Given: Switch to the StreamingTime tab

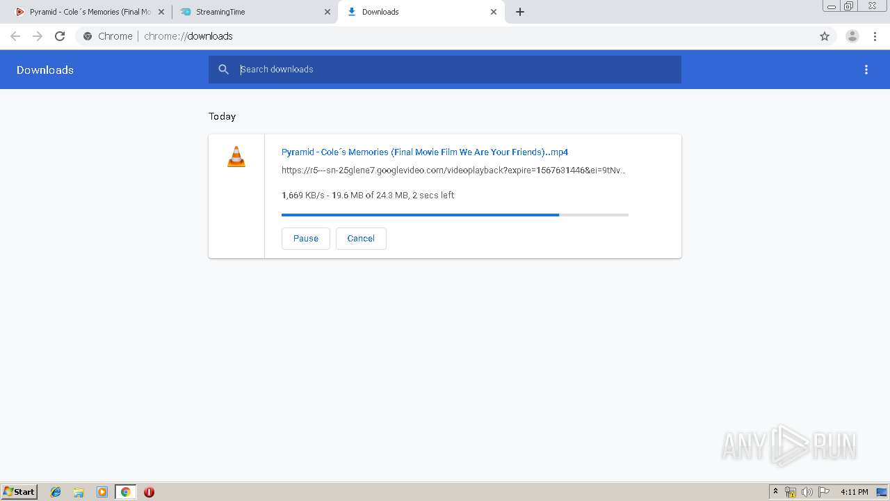Looking at the screenshot, I should [255, 12].
